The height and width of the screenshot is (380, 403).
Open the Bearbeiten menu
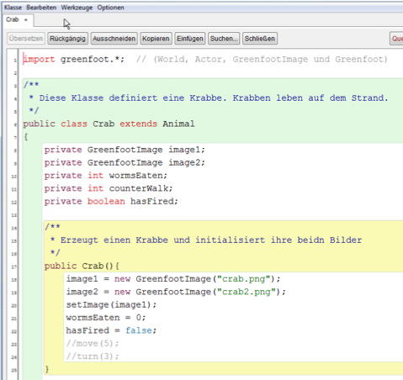[x=41, y=8]
